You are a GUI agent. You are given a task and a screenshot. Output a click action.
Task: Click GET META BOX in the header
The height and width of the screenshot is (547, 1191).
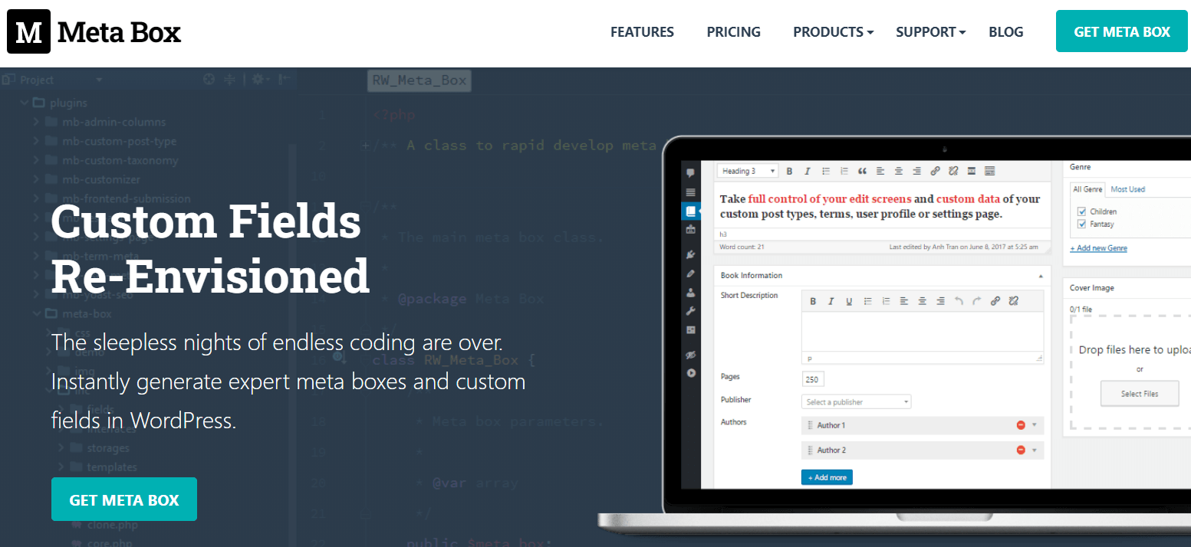(1122, 31)
